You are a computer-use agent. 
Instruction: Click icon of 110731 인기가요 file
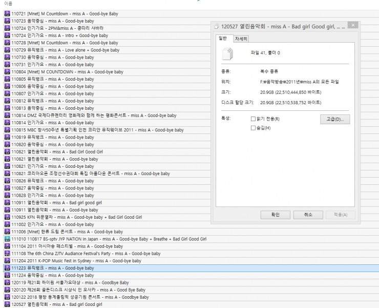(7, 65)
